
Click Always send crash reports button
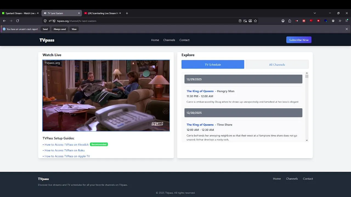click(x=60, y=29)
